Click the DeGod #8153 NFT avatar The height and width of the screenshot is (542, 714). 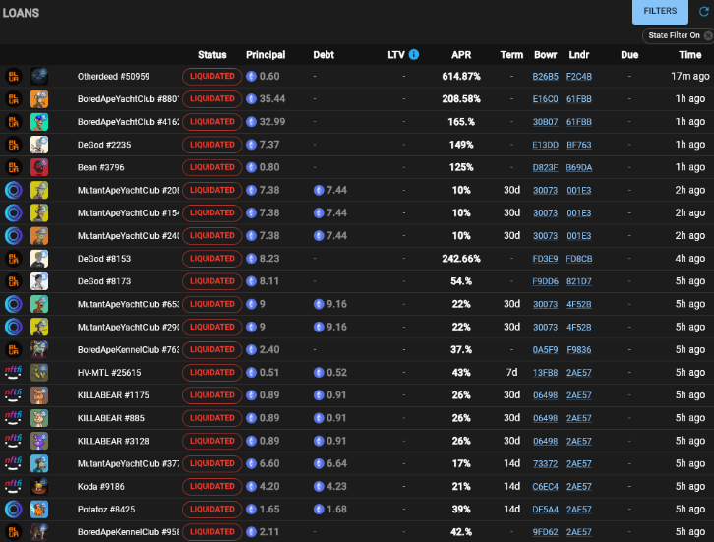39,259
